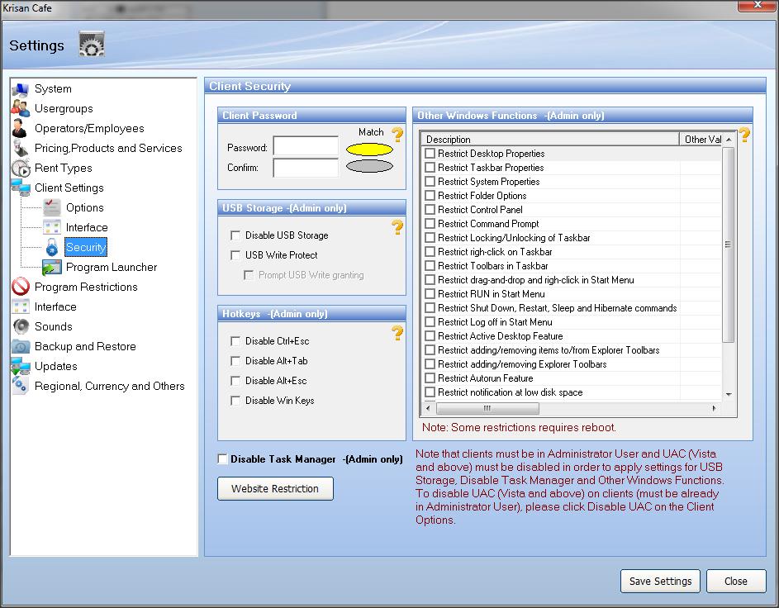Open Usergroups settings page
This screenshot has height=608, width=779.
coord(64,108)
